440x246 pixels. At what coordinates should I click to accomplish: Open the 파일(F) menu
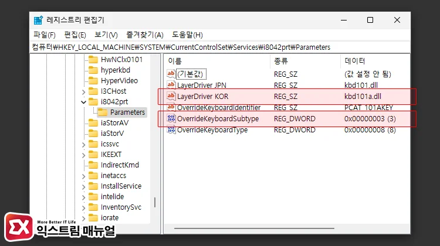pyautogui.click(x=45, y=35)
